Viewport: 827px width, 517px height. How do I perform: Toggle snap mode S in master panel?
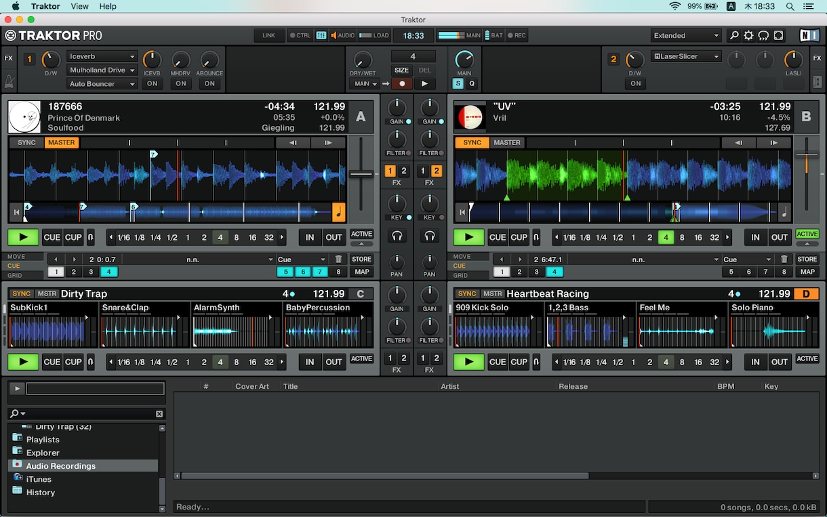[x=458, y=84]
